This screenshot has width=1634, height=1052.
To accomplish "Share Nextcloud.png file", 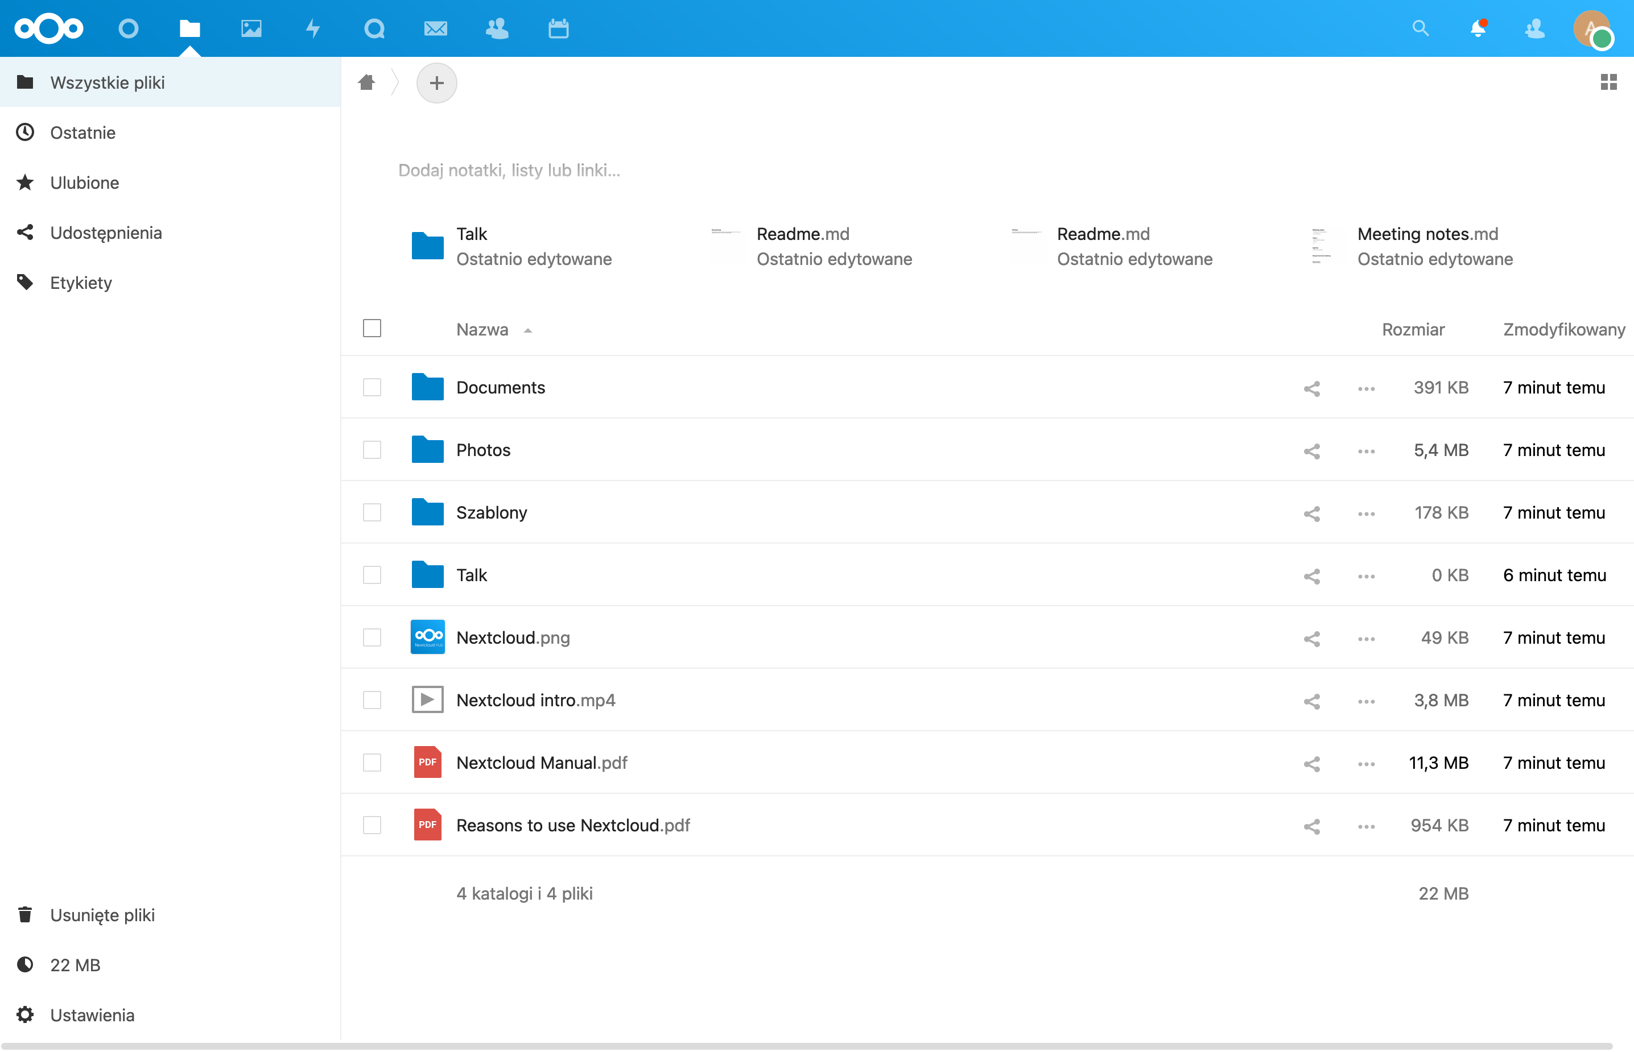I will coord(1311,638).
